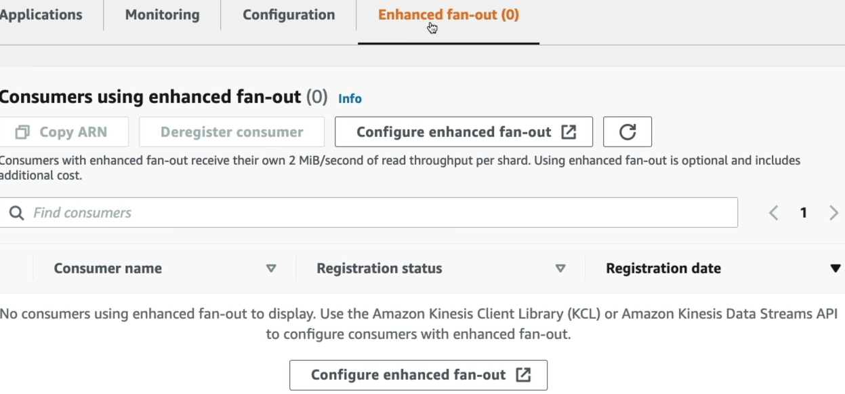Screen dimensions: 845x394
Task: Click the Registration date column header
Action: [663, 269]
